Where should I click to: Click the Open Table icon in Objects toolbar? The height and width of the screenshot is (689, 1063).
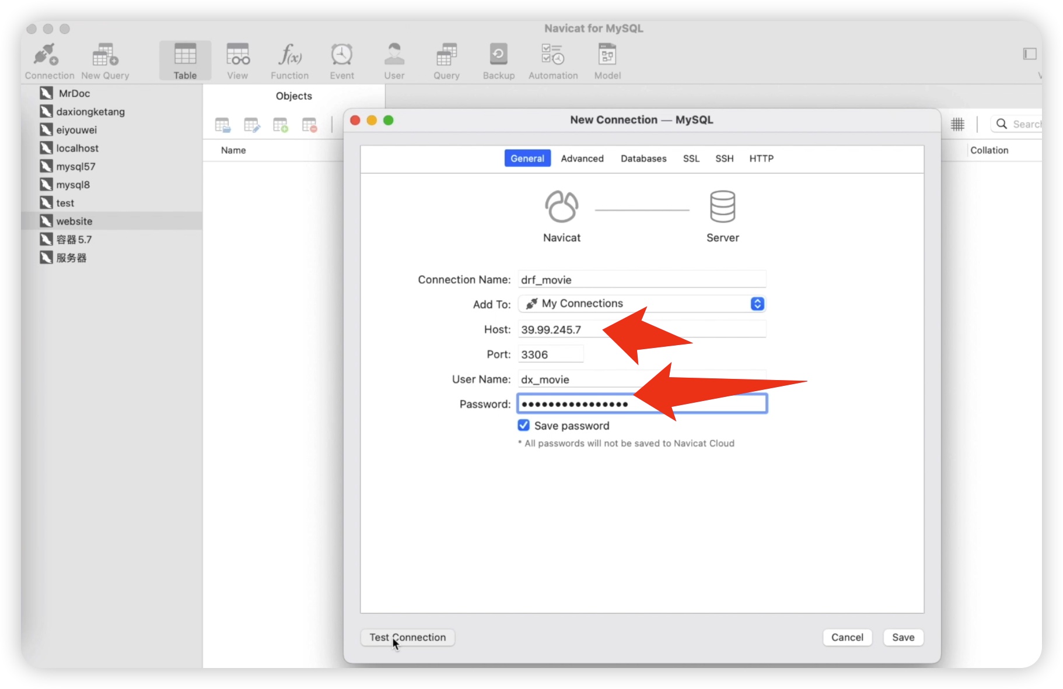click(222, 125)
